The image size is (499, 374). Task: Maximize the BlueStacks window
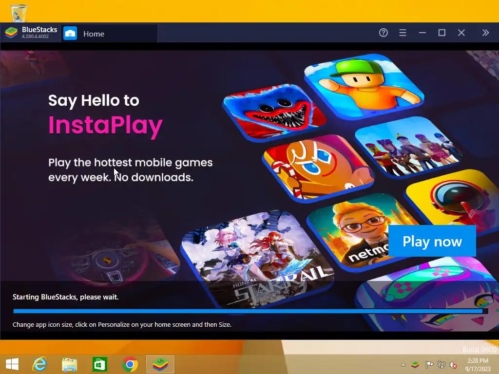pyautogui.click(x=441, y=33)
